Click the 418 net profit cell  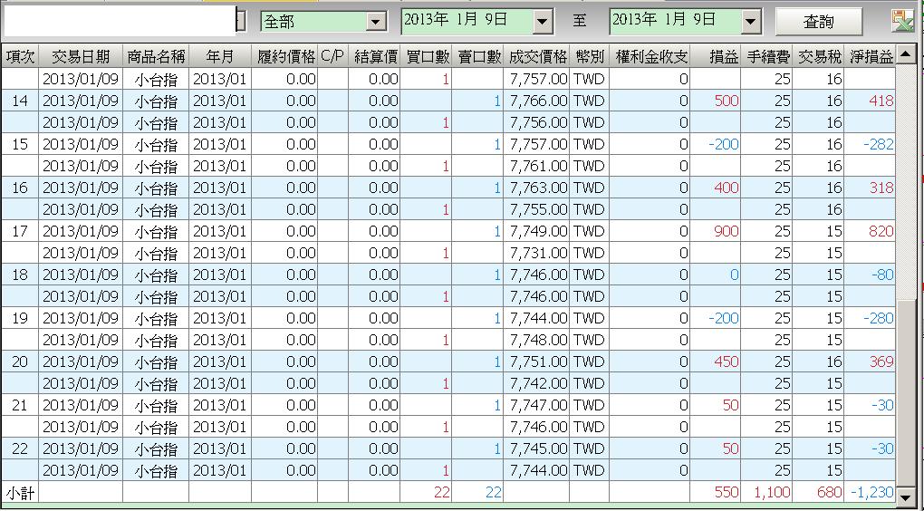click(x=870, y=101)
